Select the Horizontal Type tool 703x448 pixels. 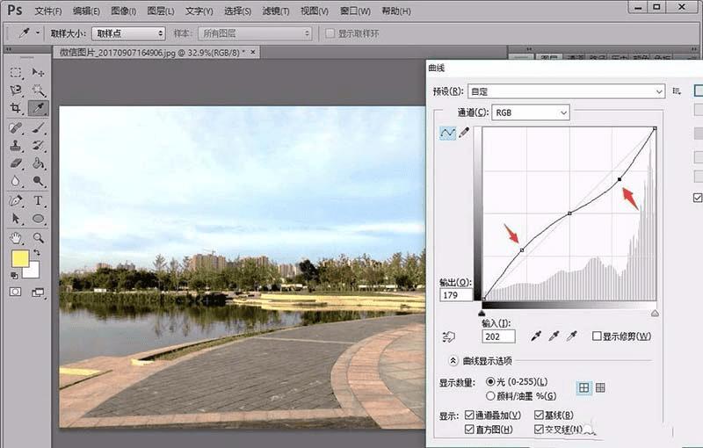point(39,200)
